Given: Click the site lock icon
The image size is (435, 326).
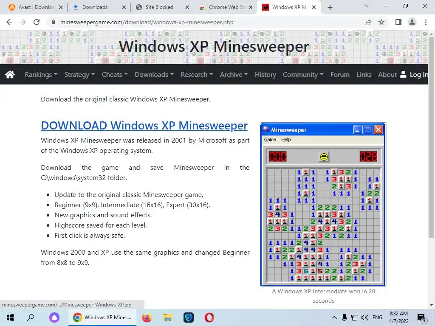Looking at the screenshot, I should (x=54, y=22).
